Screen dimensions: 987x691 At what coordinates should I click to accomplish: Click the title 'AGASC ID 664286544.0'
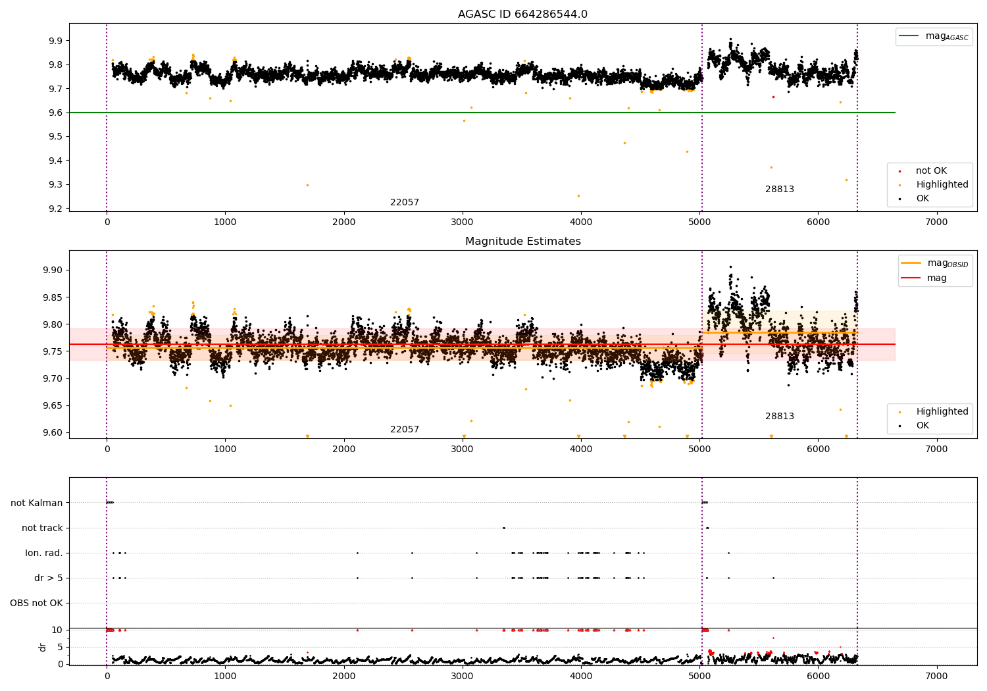point(522,14)
